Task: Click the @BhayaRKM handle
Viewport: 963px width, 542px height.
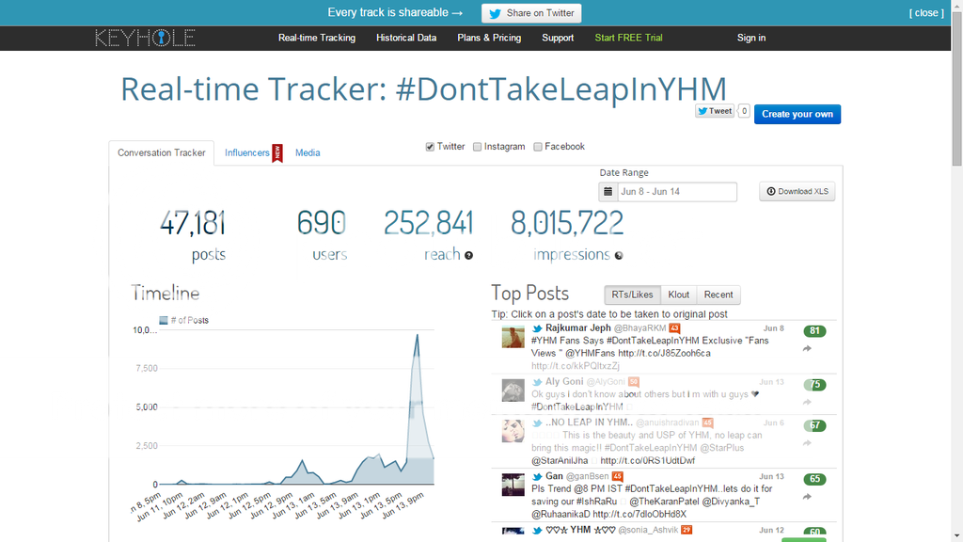Action: 639,328
